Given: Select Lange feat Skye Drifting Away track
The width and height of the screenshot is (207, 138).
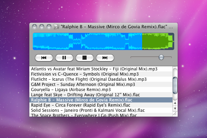Looking at the screenshot, I should click(x=101, y=95).
